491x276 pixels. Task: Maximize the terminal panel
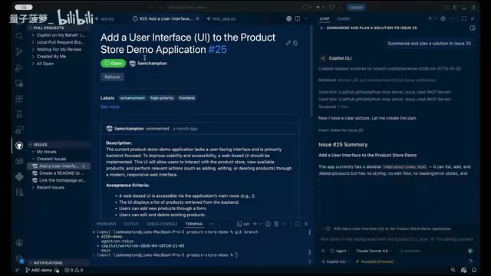pos(298,224)
